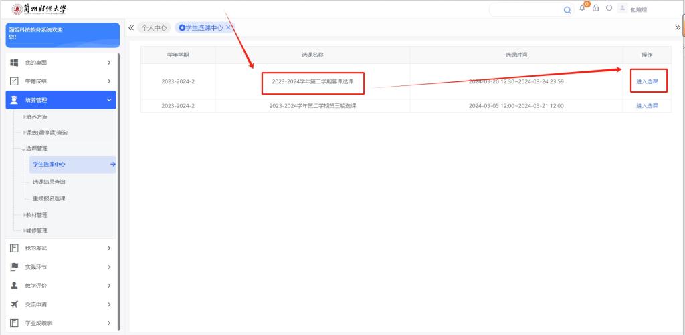The image size is (685, 335).
Task: Click 进入选课 for 第三轮选课 row
Action: tap(647, 106)
